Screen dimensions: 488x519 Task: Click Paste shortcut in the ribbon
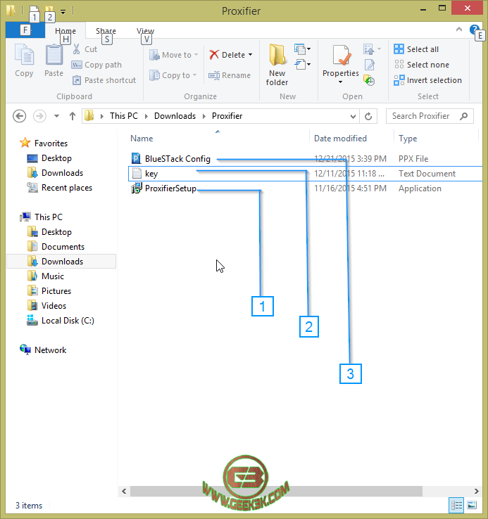pyautogui.click(x=104, y=80)
